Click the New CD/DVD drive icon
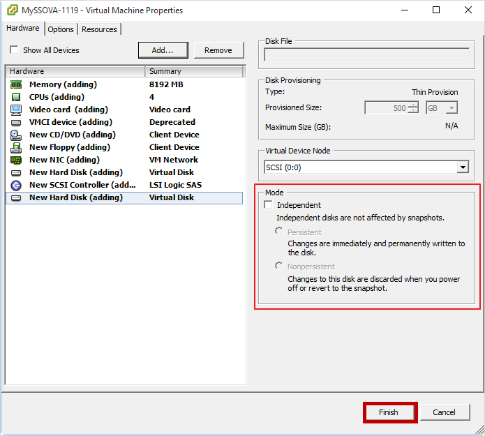Screen dimensions: 485x436 (x=16, y=135)
